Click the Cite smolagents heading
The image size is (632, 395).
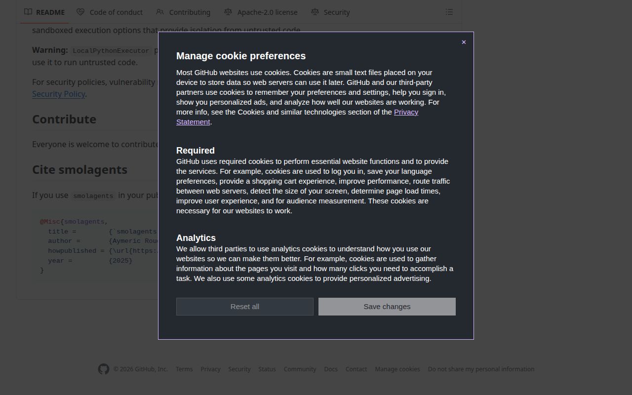coord(80,169)
